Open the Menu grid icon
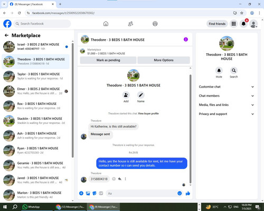The width and height of the screenshot is (264, 211). (x=233, y=24)
